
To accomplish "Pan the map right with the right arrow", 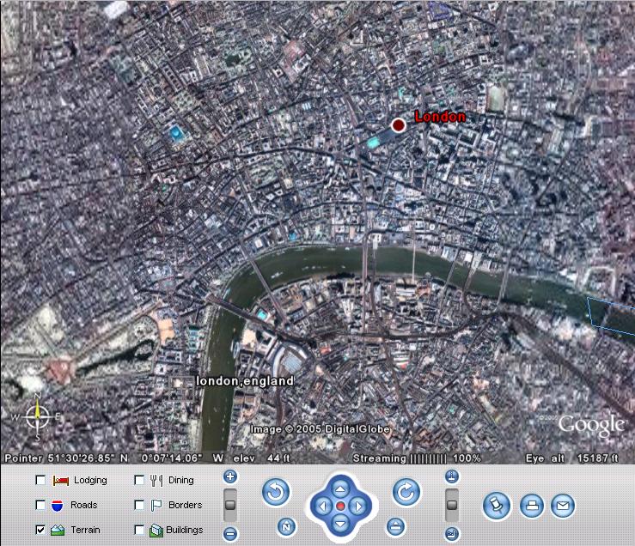I will (358, 506).
